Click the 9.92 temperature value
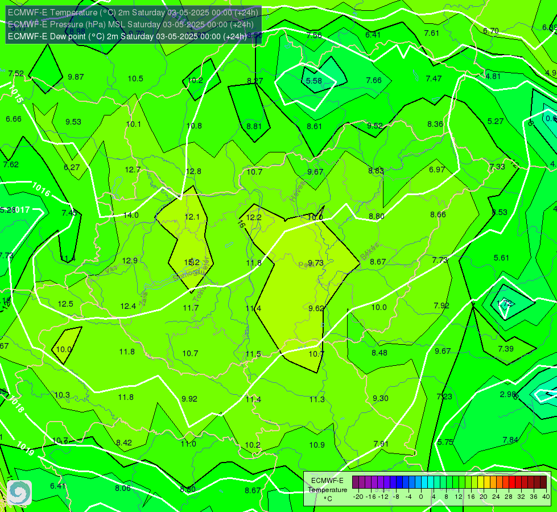This screenshot has width=557, height=512. coord(189,399)
